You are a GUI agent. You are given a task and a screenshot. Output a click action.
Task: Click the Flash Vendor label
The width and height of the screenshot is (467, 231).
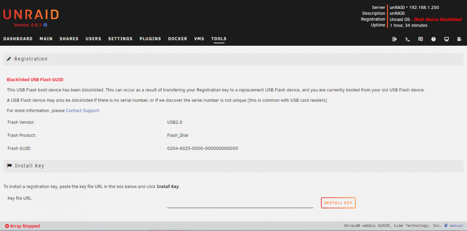point(21,122)
